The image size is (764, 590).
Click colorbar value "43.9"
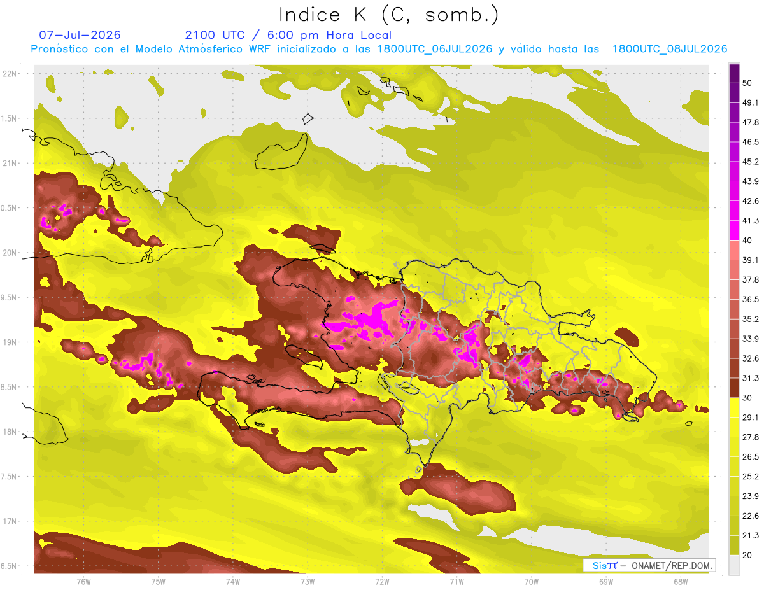tap(751, 181)
